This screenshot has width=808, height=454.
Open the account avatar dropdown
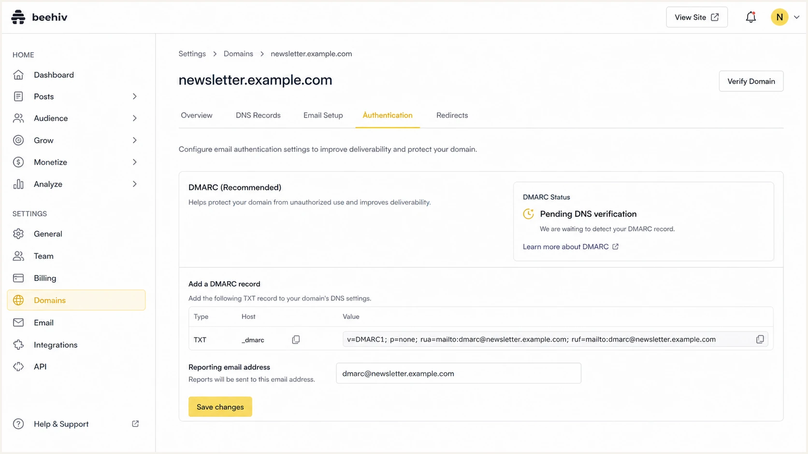click(x=785, y=17)
